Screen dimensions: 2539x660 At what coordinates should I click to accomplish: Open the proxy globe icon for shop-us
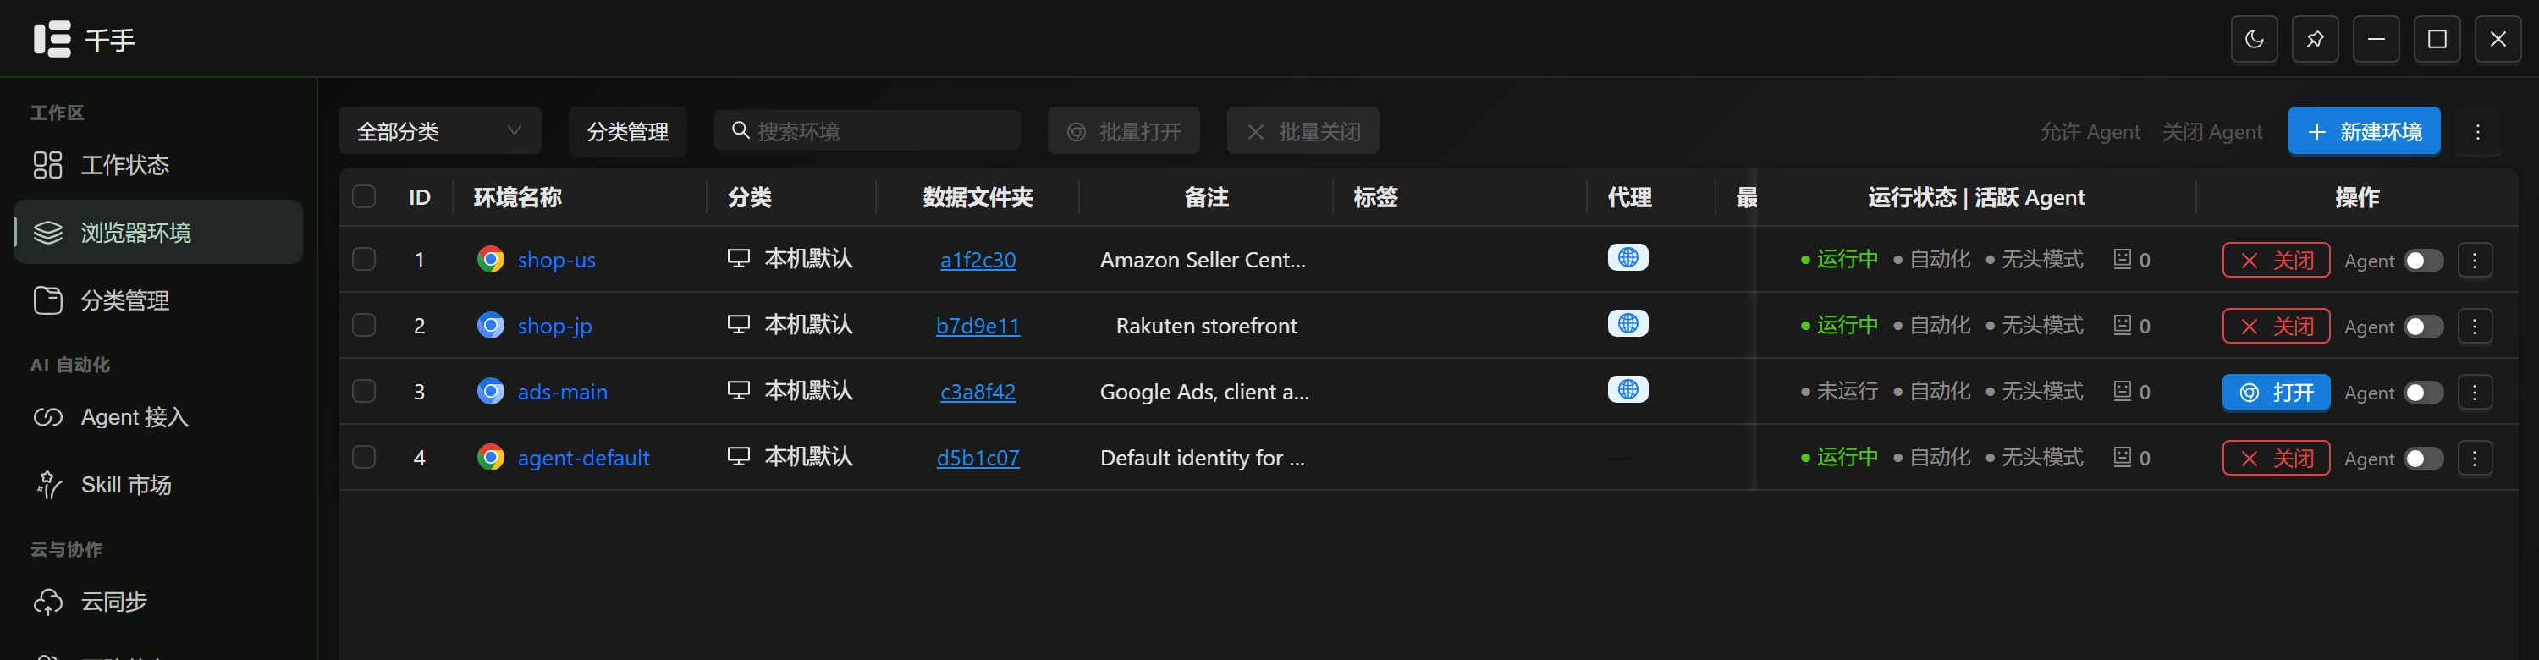pyautogui.click(x=1628, y=258)
